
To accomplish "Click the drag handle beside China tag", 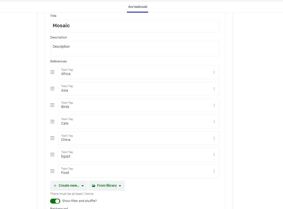I will click(x=52, y=138).
